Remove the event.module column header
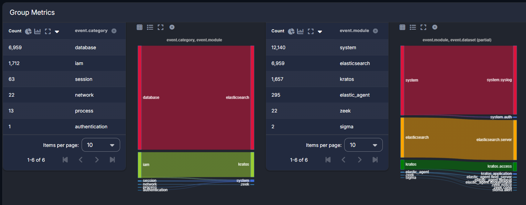The width and height of the screenshot is (526, 205). [x=375, y=31]
